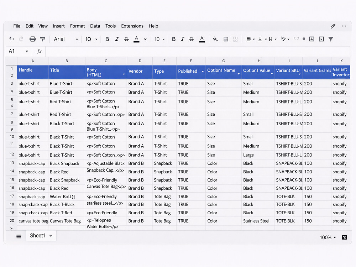
Task: Select column F header
Action: click(x=191, y=61)
